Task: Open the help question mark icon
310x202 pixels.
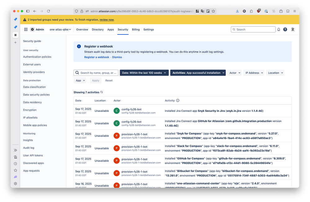Action: pos(285,30)
